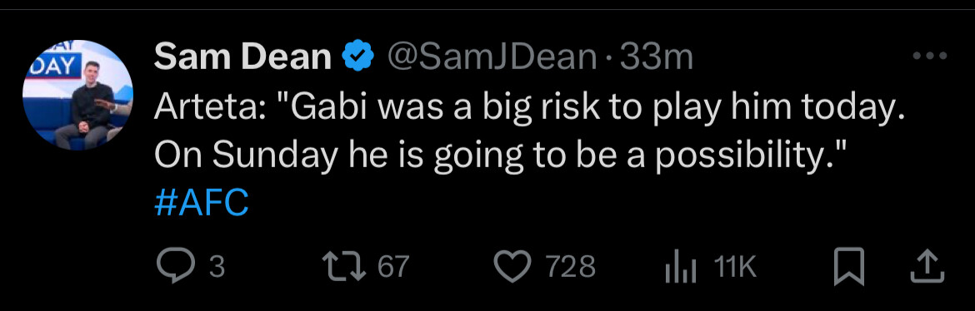Click the 728 likes count
The width and height of the screenshot is (975, 311).
pyautogui.click(x=570, y=268)
